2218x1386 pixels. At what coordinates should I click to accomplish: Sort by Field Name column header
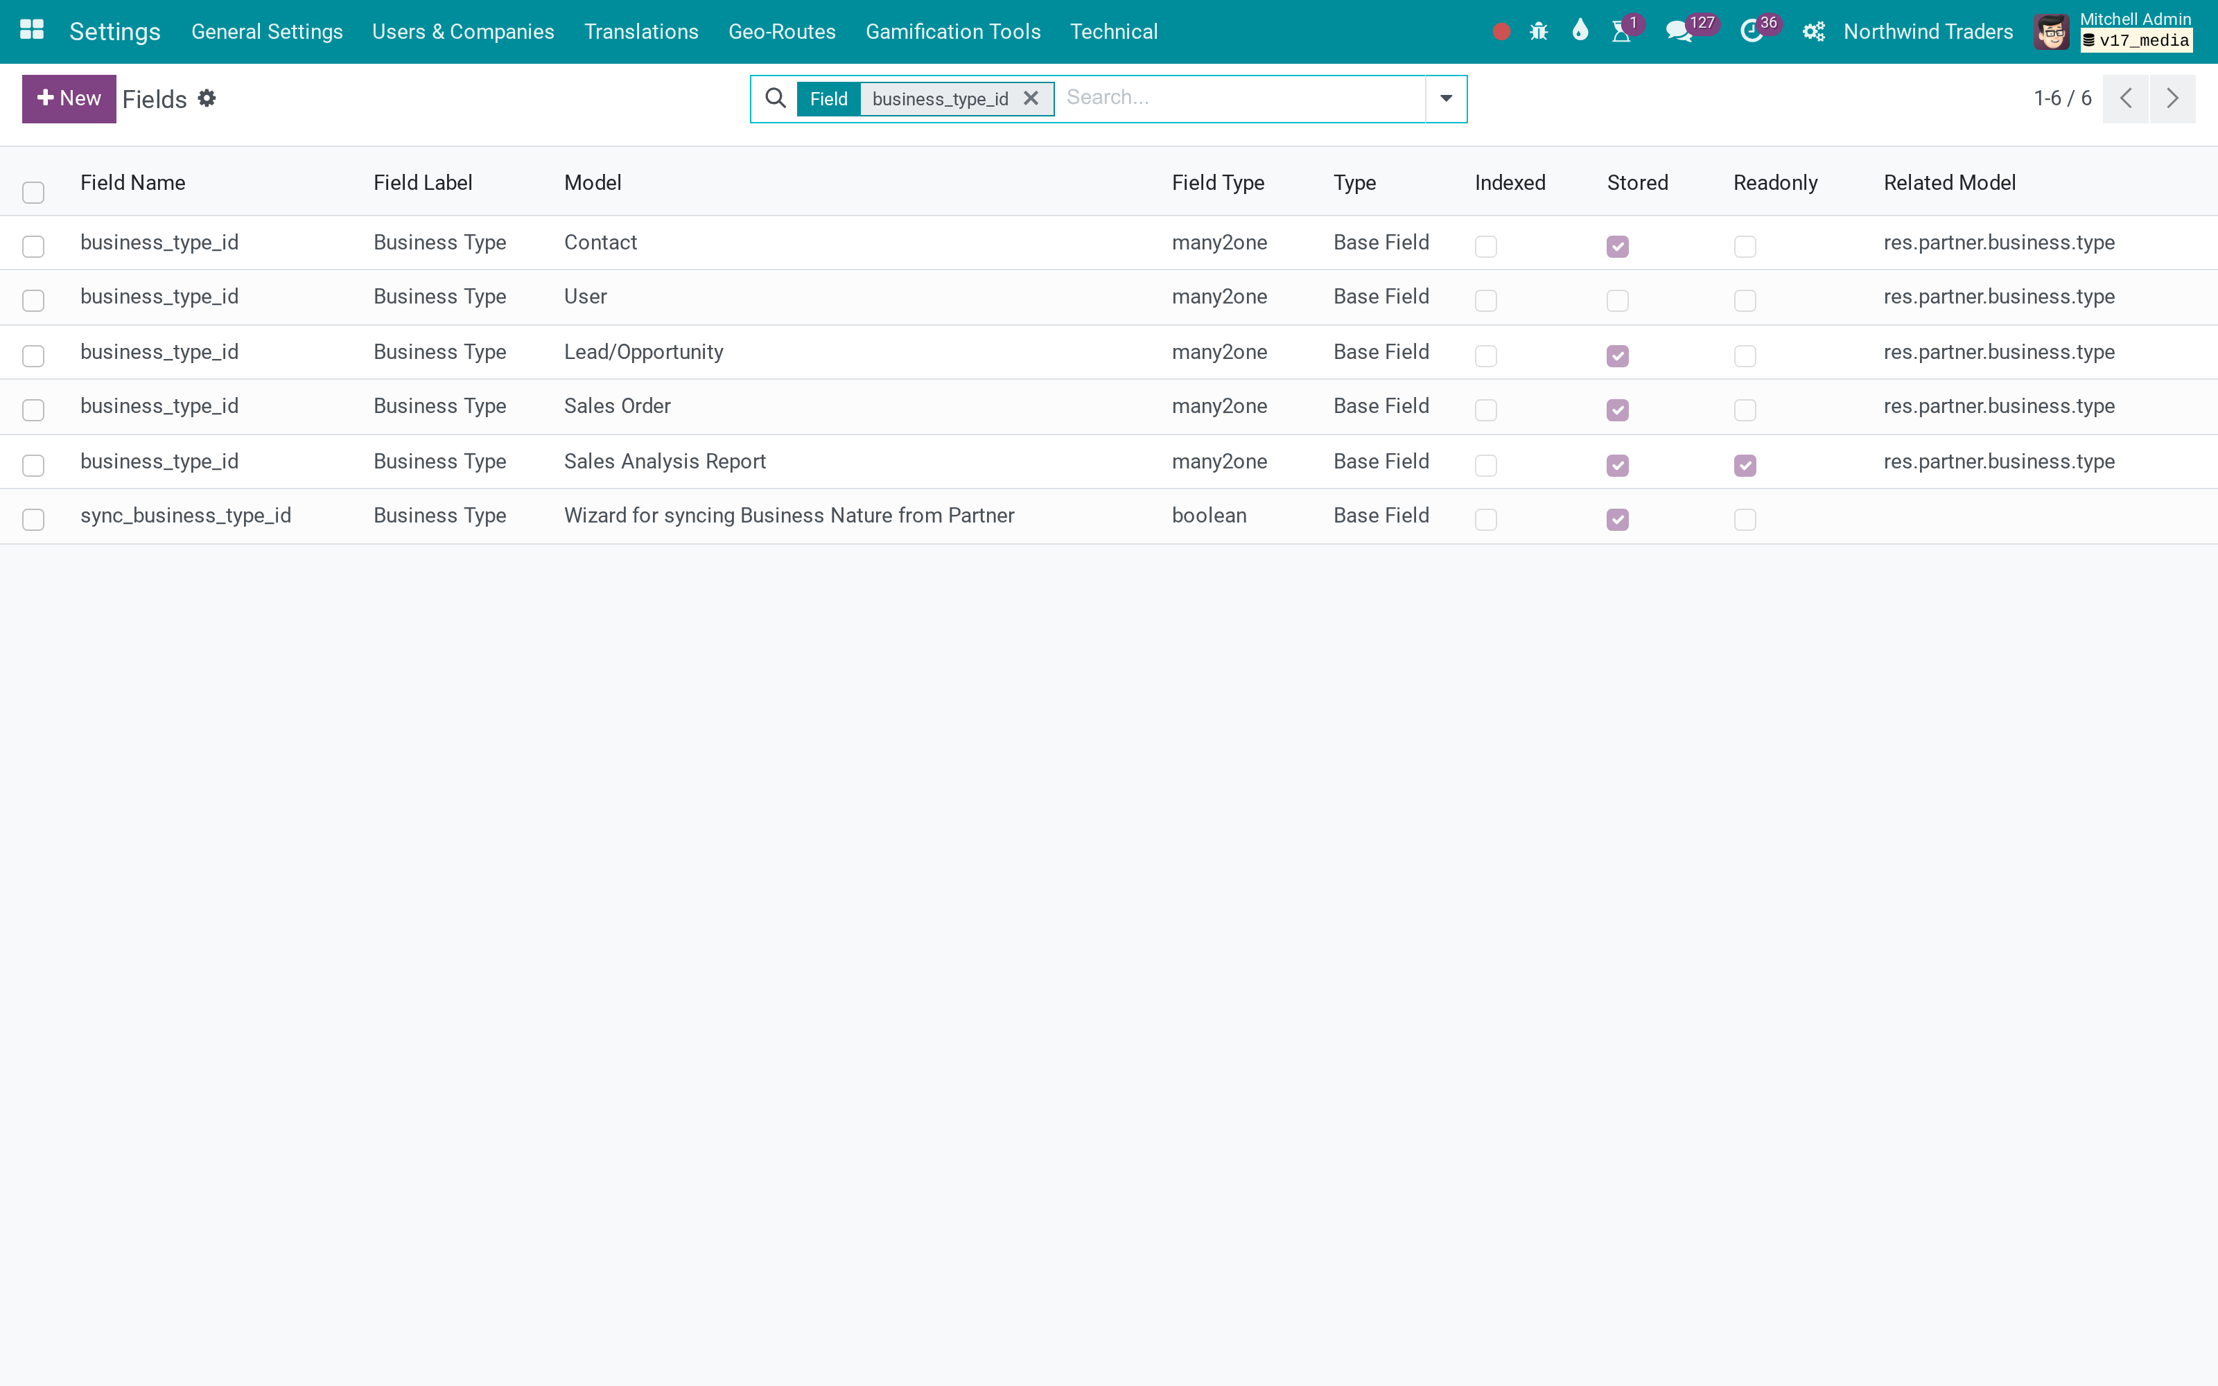133,182
